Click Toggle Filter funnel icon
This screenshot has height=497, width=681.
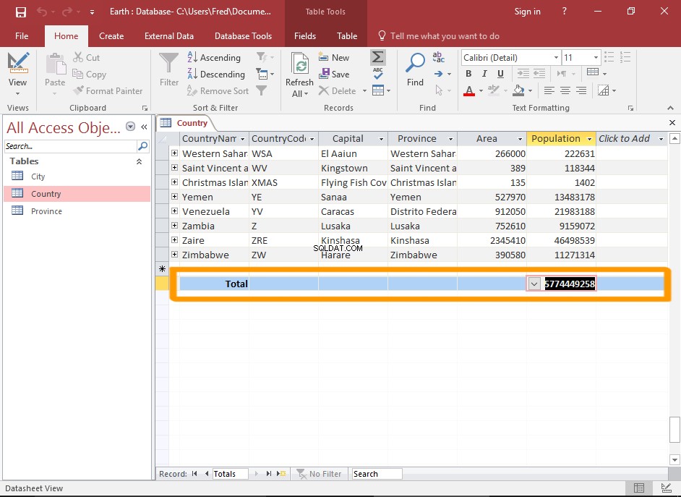[262, 90]
